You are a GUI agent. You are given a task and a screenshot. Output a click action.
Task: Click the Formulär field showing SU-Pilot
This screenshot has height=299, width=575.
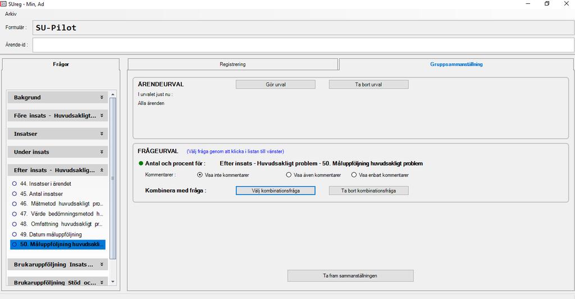[x=303, y=28]
